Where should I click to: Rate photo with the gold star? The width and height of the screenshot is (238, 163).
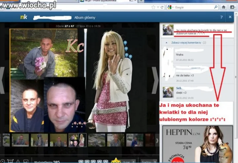click(x=116, y=160)
